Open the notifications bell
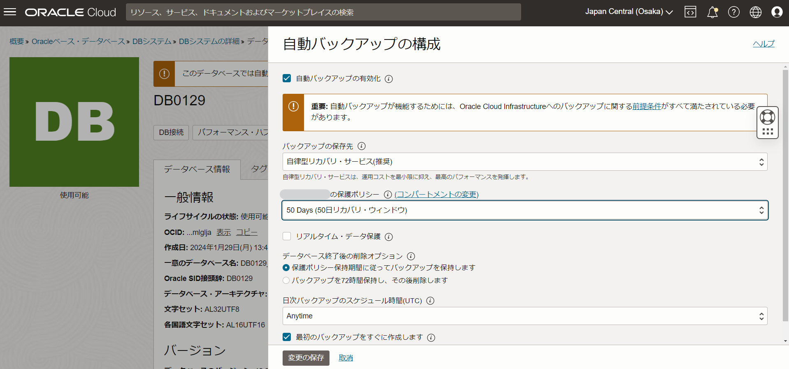This screenshot has height=369, width=789. [712, 12]
